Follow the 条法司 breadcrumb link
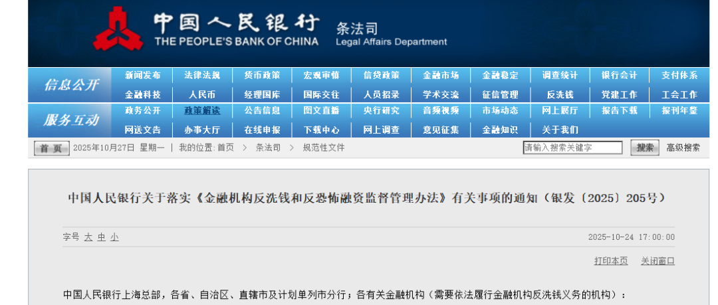The width and height of the screenshot is (718, 305). tap(268, 148)
